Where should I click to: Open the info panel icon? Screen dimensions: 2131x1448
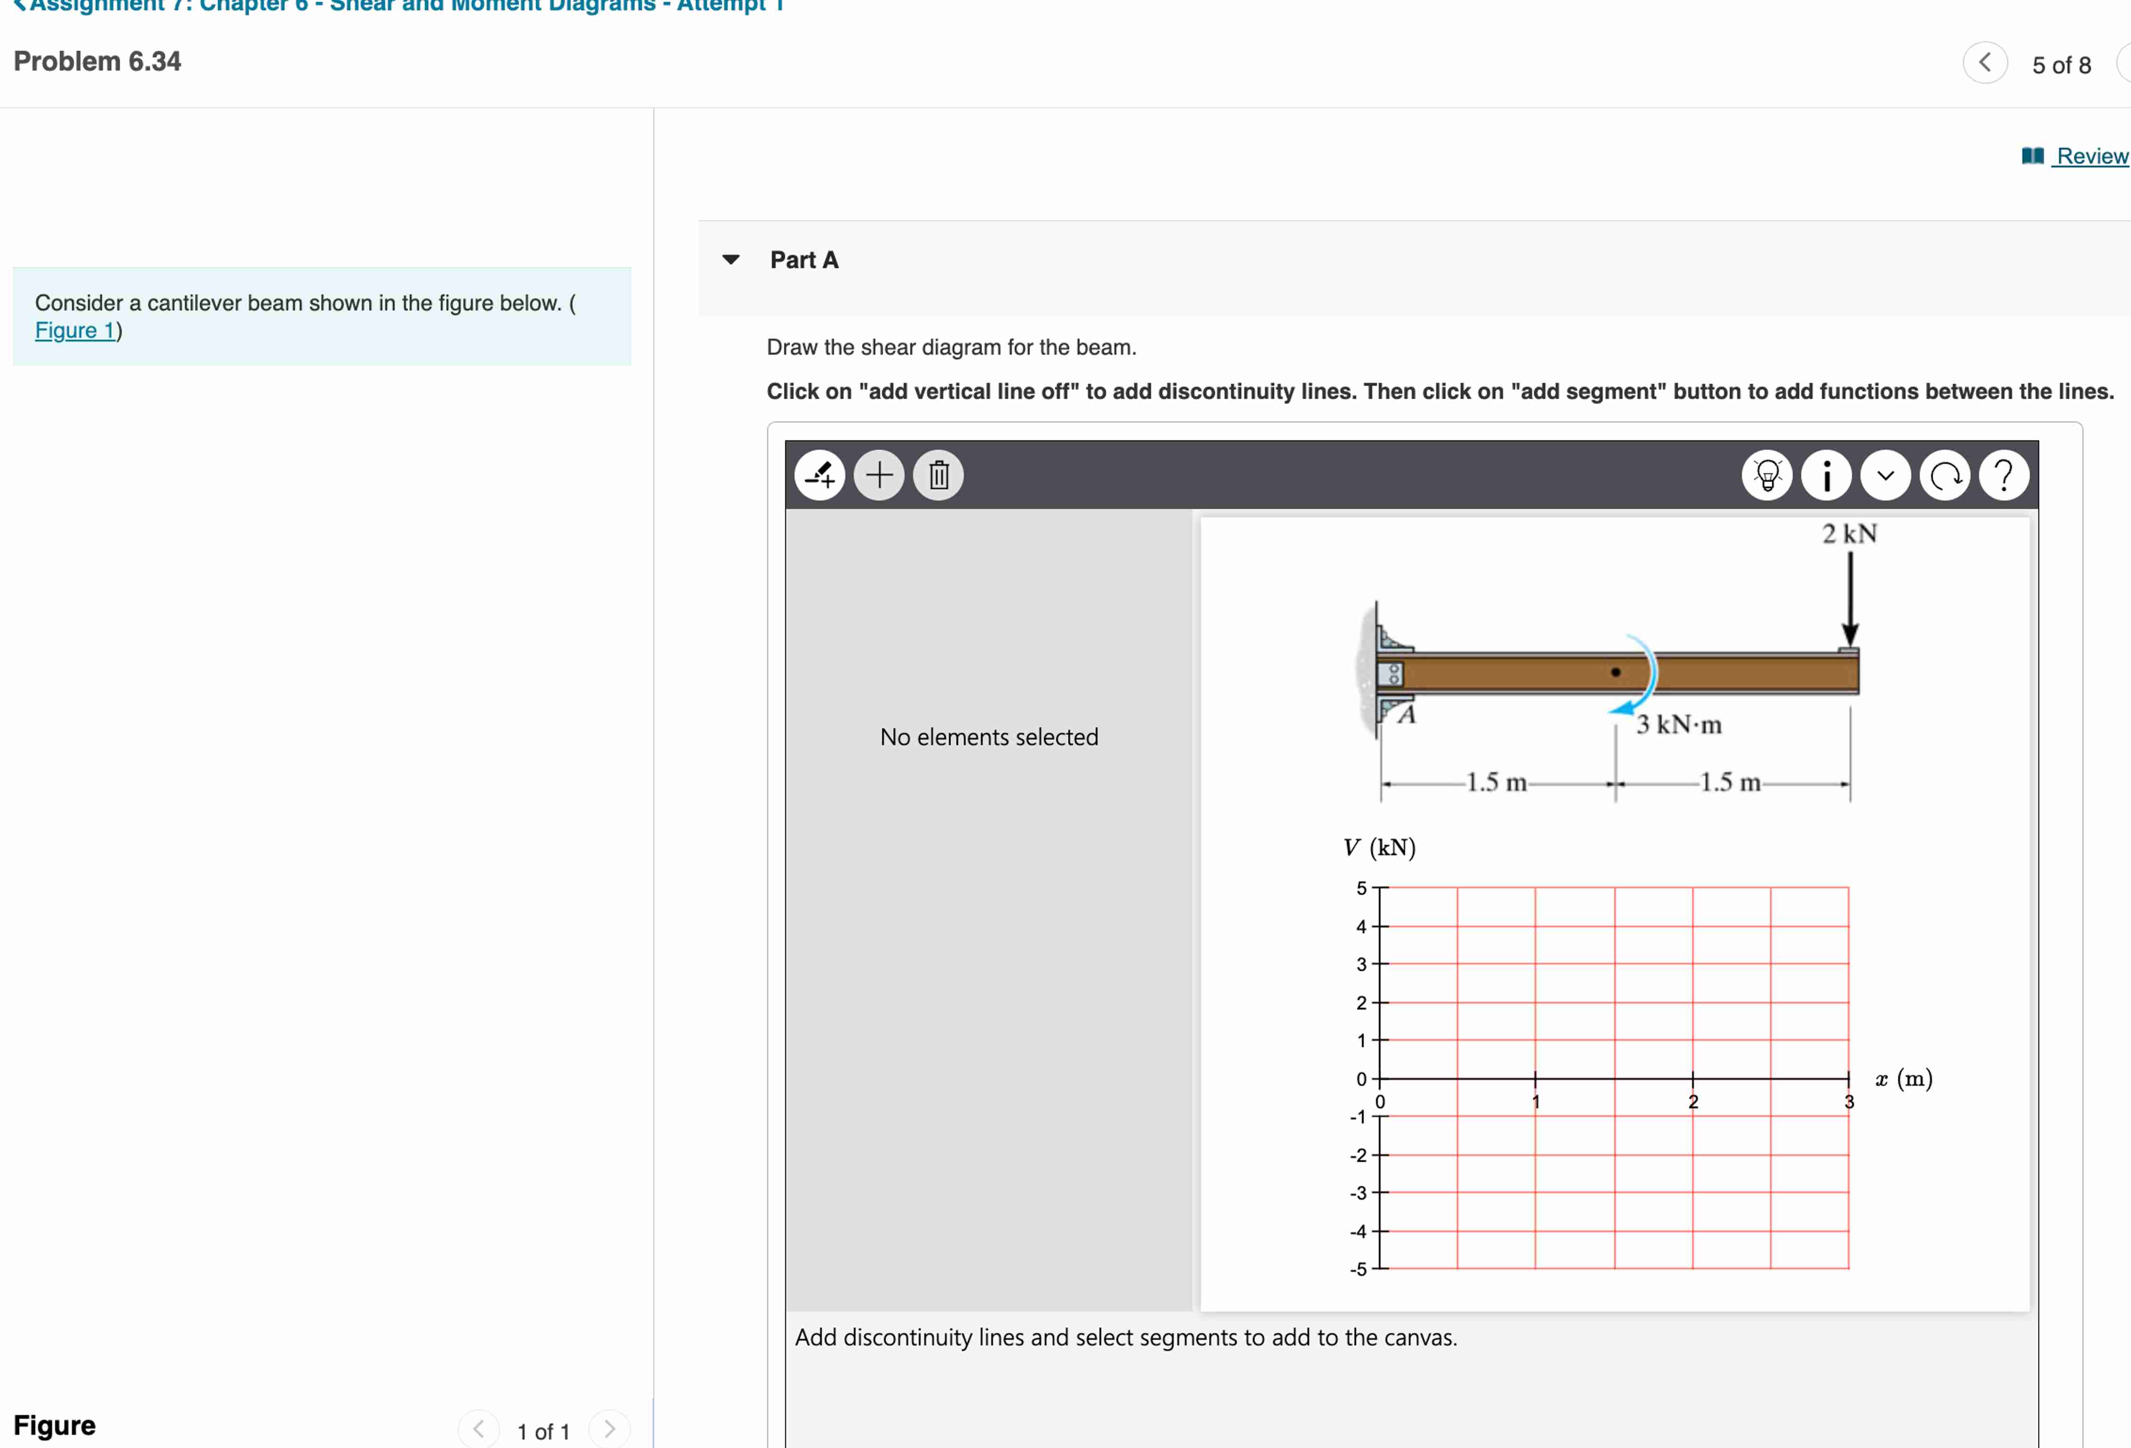click(x=1826, y=475)
